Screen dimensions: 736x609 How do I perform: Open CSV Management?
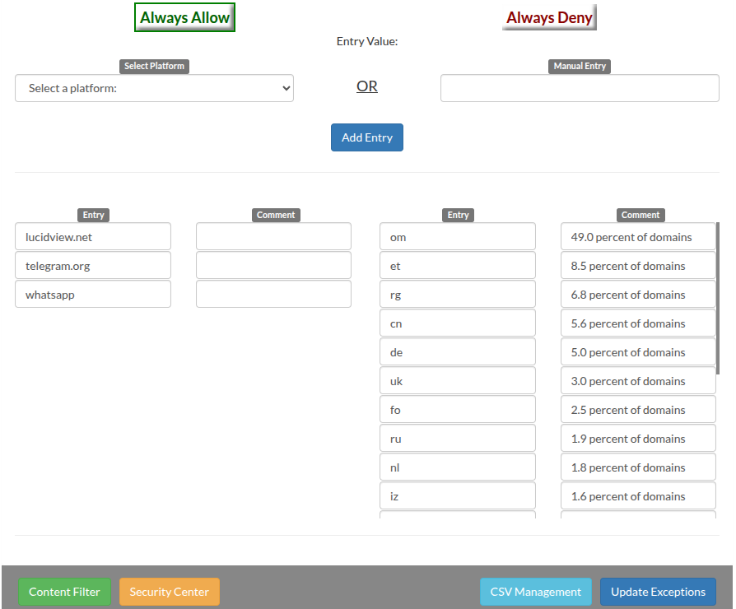pyautogui.click(x=536, y=592)
